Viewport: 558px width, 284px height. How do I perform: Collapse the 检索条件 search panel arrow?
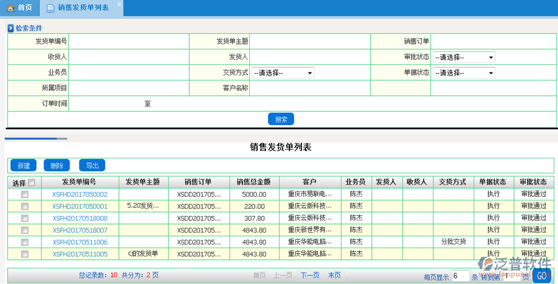pyautogui.click(x=10, y=28)
